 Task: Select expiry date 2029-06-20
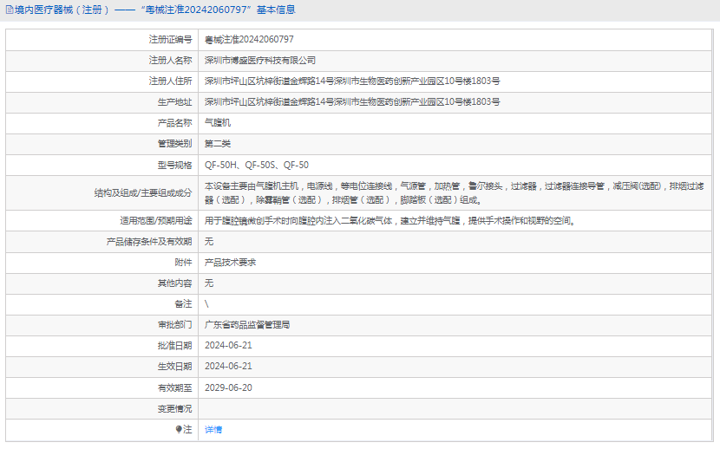(x=228, y=388)
